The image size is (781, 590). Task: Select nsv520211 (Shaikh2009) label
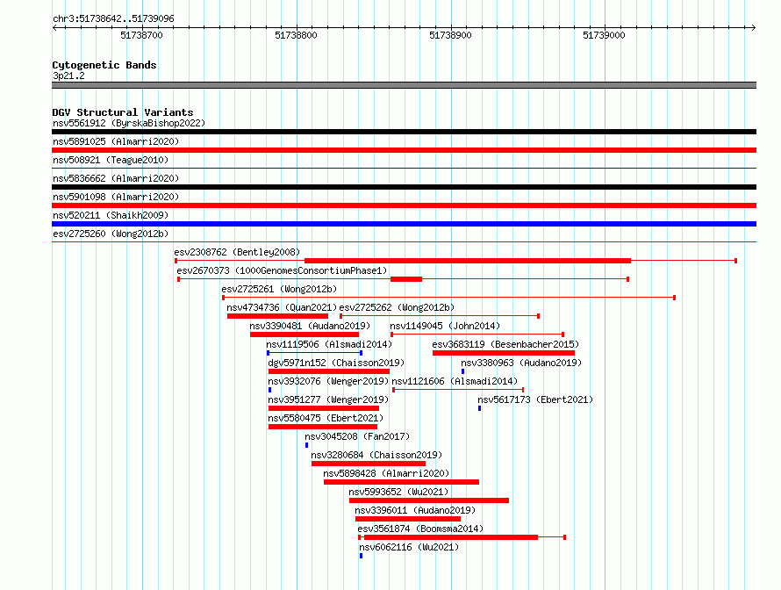click(x=111, y=215)
